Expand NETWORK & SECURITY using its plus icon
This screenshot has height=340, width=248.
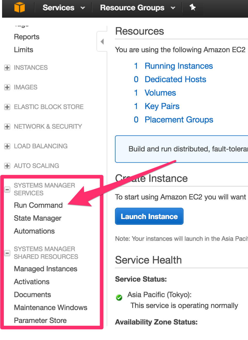pos(7,126)
